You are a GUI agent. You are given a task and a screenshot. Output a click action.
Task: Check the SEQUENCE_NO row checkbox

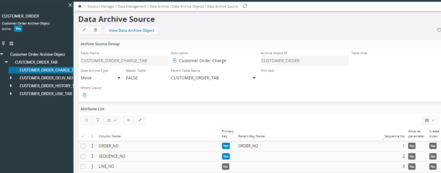pyautogui.click(x=83, y=156)
